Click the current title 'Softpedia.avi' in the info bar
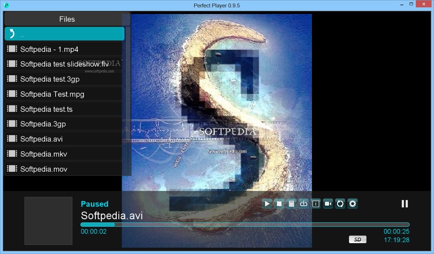This screenshot has height=254, width=434. click(112, 215)
